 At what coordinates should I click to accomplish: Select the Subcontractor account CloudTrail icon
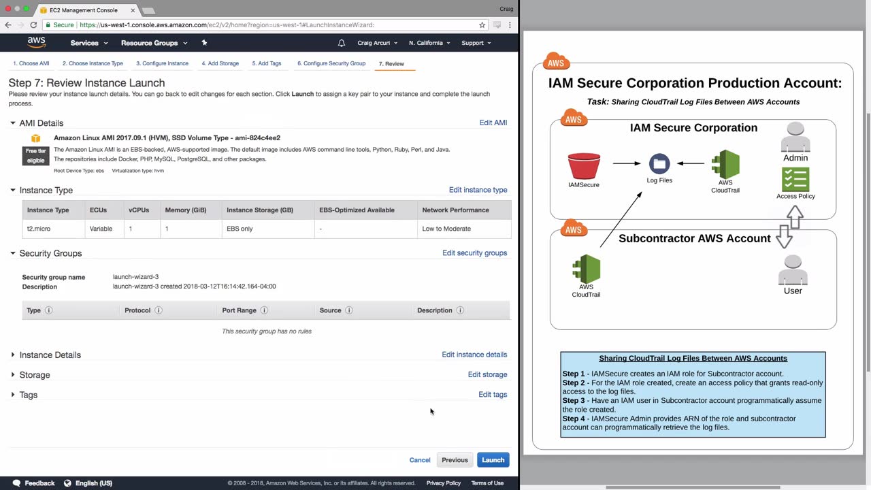click(586, 269)
